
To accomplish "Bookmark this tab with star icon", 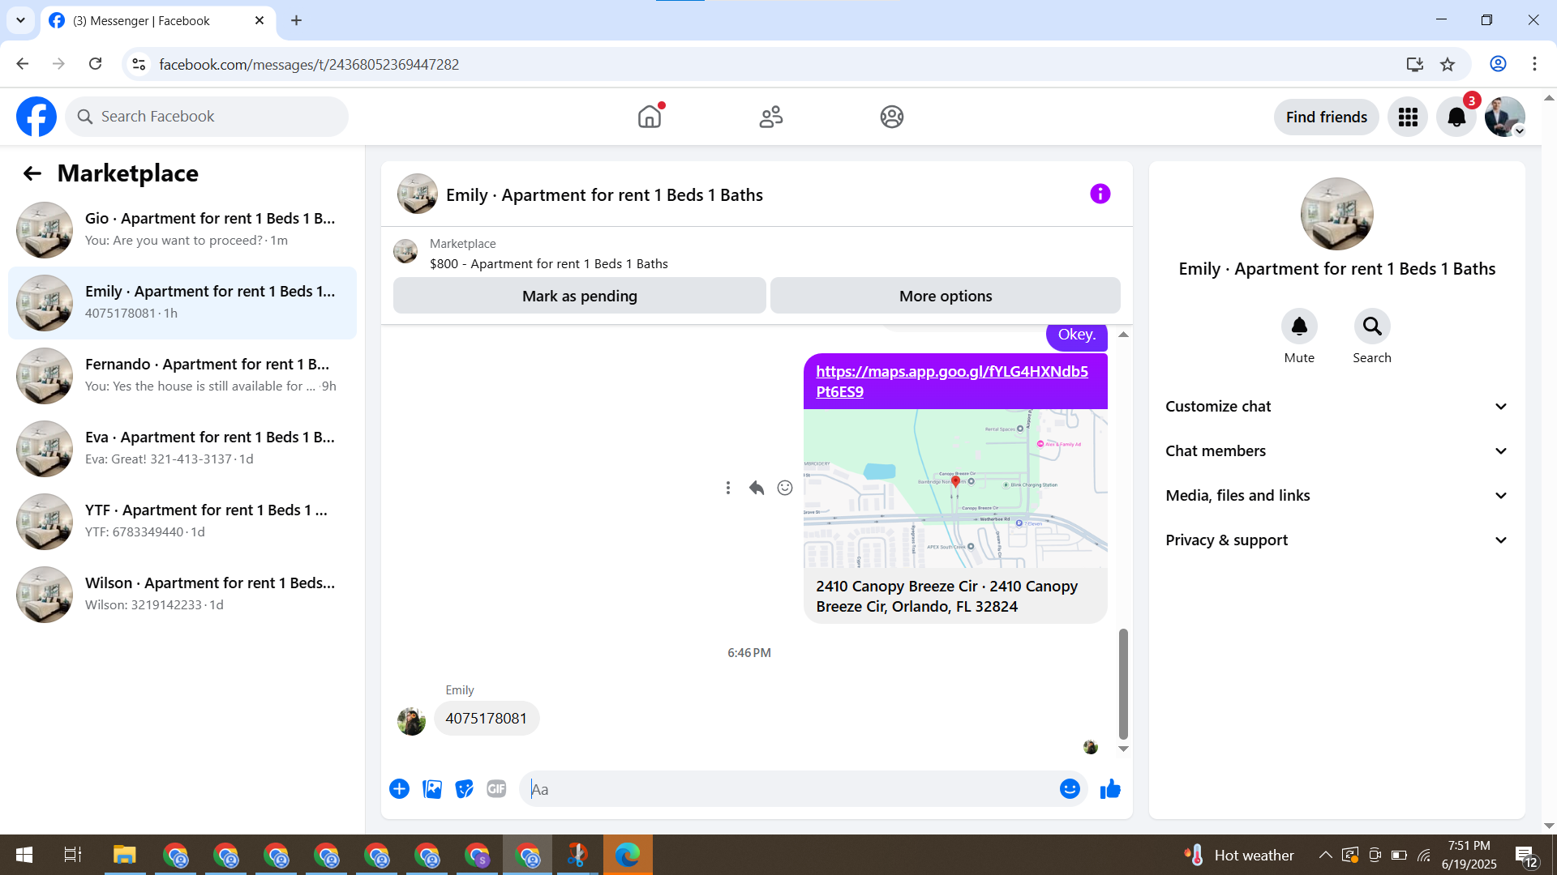I will (1448, 64).
